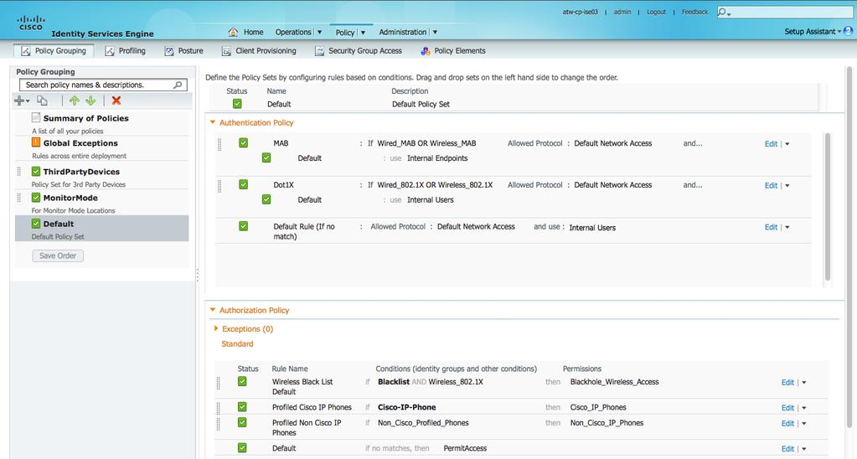Screen dimensions: 857x459
Task: Collapse the Authentication Policy section
Action: (x=213, y=122)
